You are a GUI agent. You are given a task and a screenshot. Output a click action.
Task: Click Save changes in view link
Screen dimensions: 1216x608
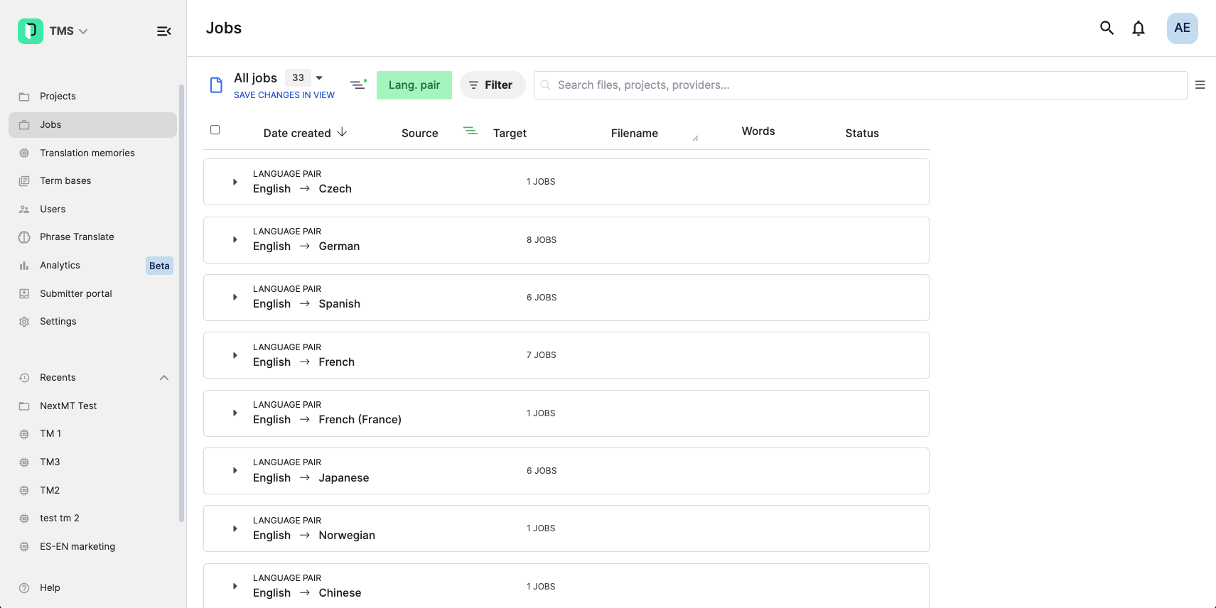(284, 95)
